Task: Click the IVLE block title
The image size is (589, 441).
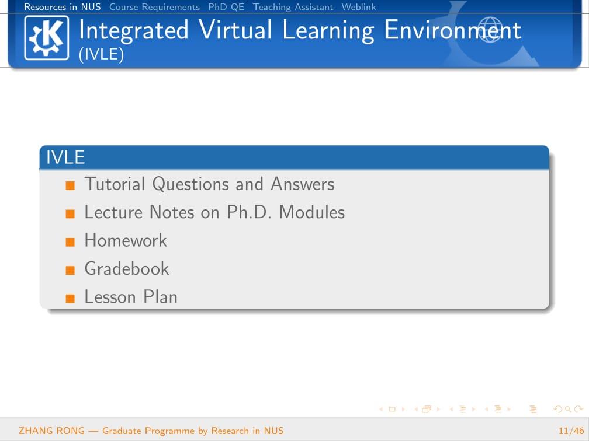Action: click(65, 157)
